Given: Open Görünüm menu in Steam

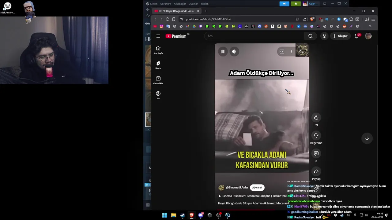Looking at the screenshot, I should pos(166,4).
